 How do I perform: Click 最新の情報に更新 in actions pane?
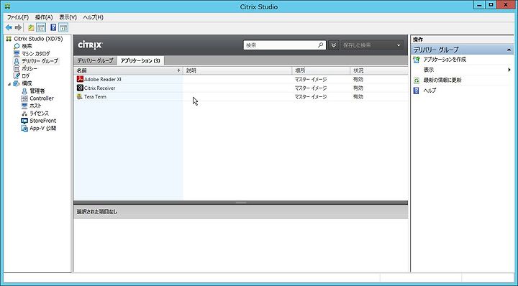coord(442,80)
